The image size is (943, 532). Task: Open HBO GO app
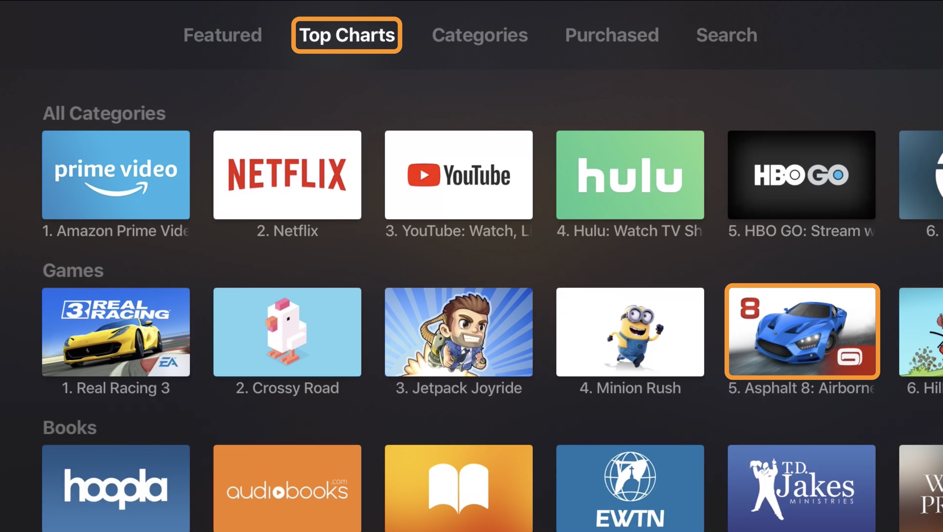coord(801,174)
